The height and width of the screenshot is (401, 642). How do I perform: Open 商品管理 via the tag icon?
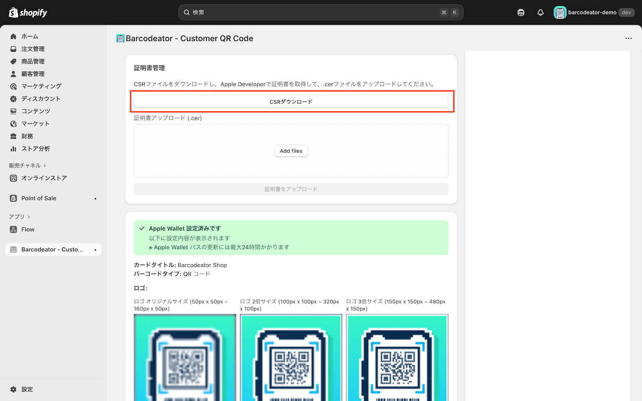[x=13, y=61]
